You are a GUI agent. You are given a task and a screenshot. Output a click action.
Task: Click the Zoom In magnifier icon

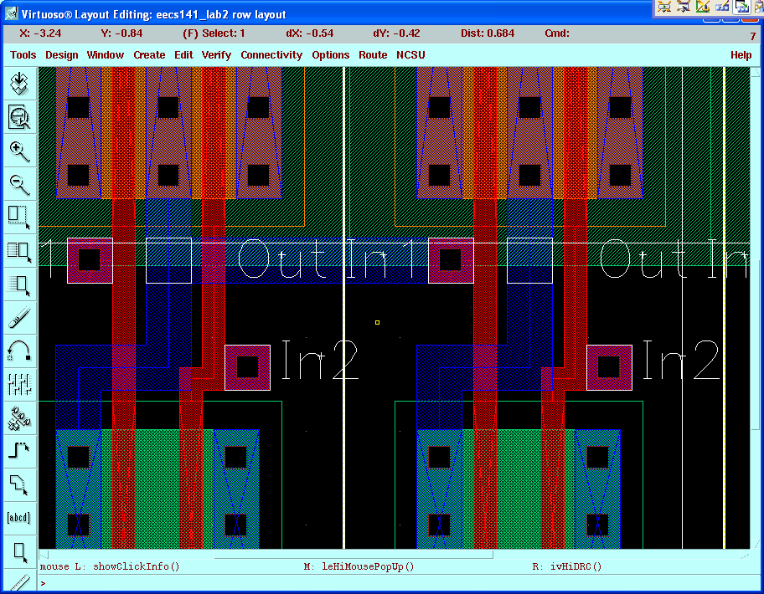pos(19,151)
